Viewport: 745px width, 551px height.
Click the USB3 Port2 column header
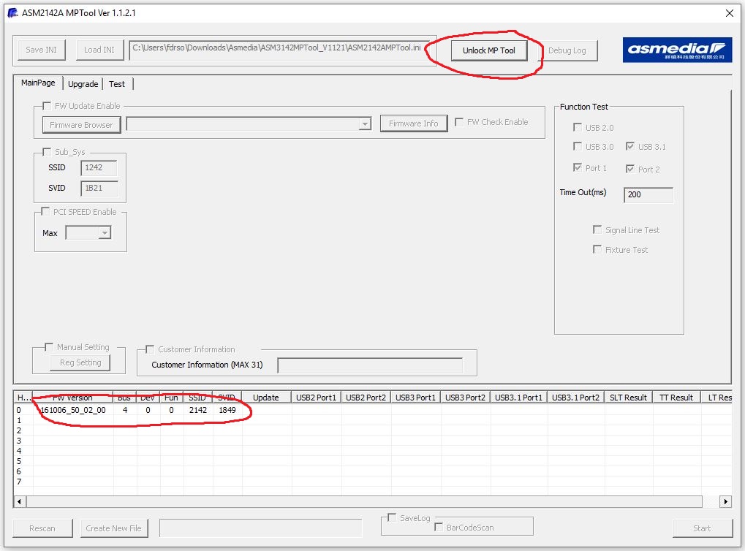click(466, 398)
